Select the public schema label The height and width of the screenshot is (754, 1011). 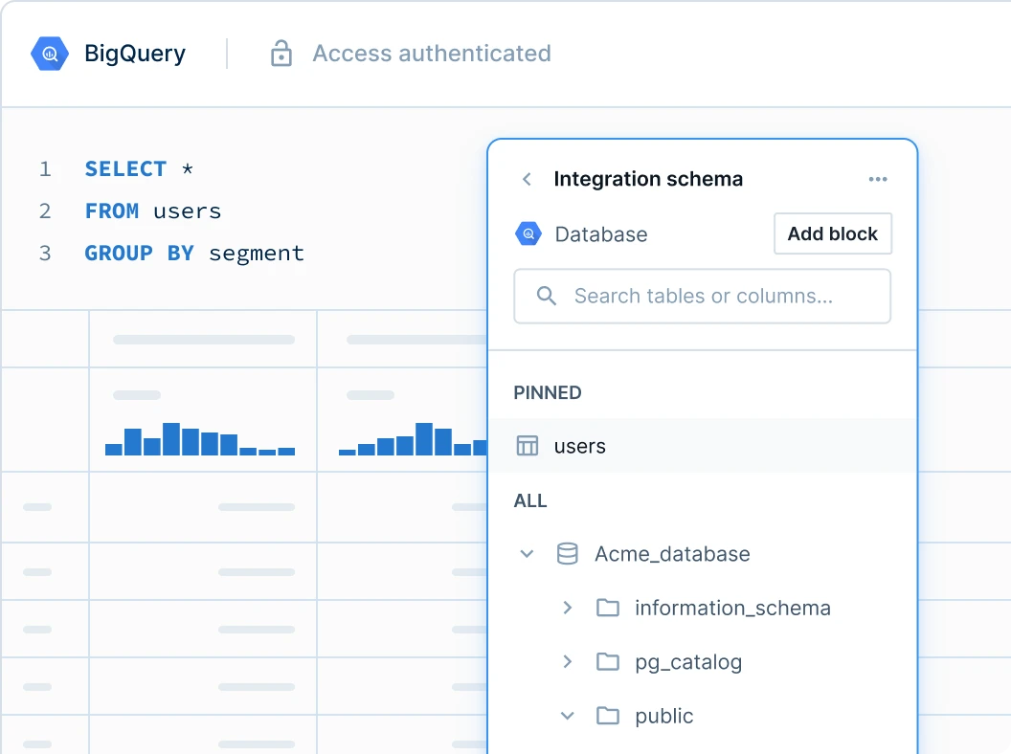[x=664, y=716]
